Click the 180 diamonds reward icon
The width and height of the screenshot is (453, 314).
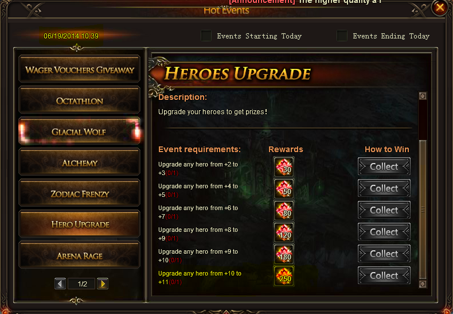click(x=284, y=254)
